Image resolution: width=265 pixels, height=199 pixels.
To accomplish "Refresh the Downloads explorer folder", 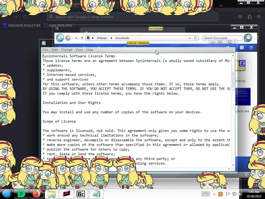I will pos(195,38).
